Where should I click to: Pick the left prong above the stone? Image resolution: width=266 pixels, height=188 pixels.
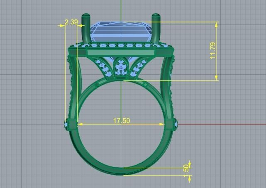(x=86, y=28)
